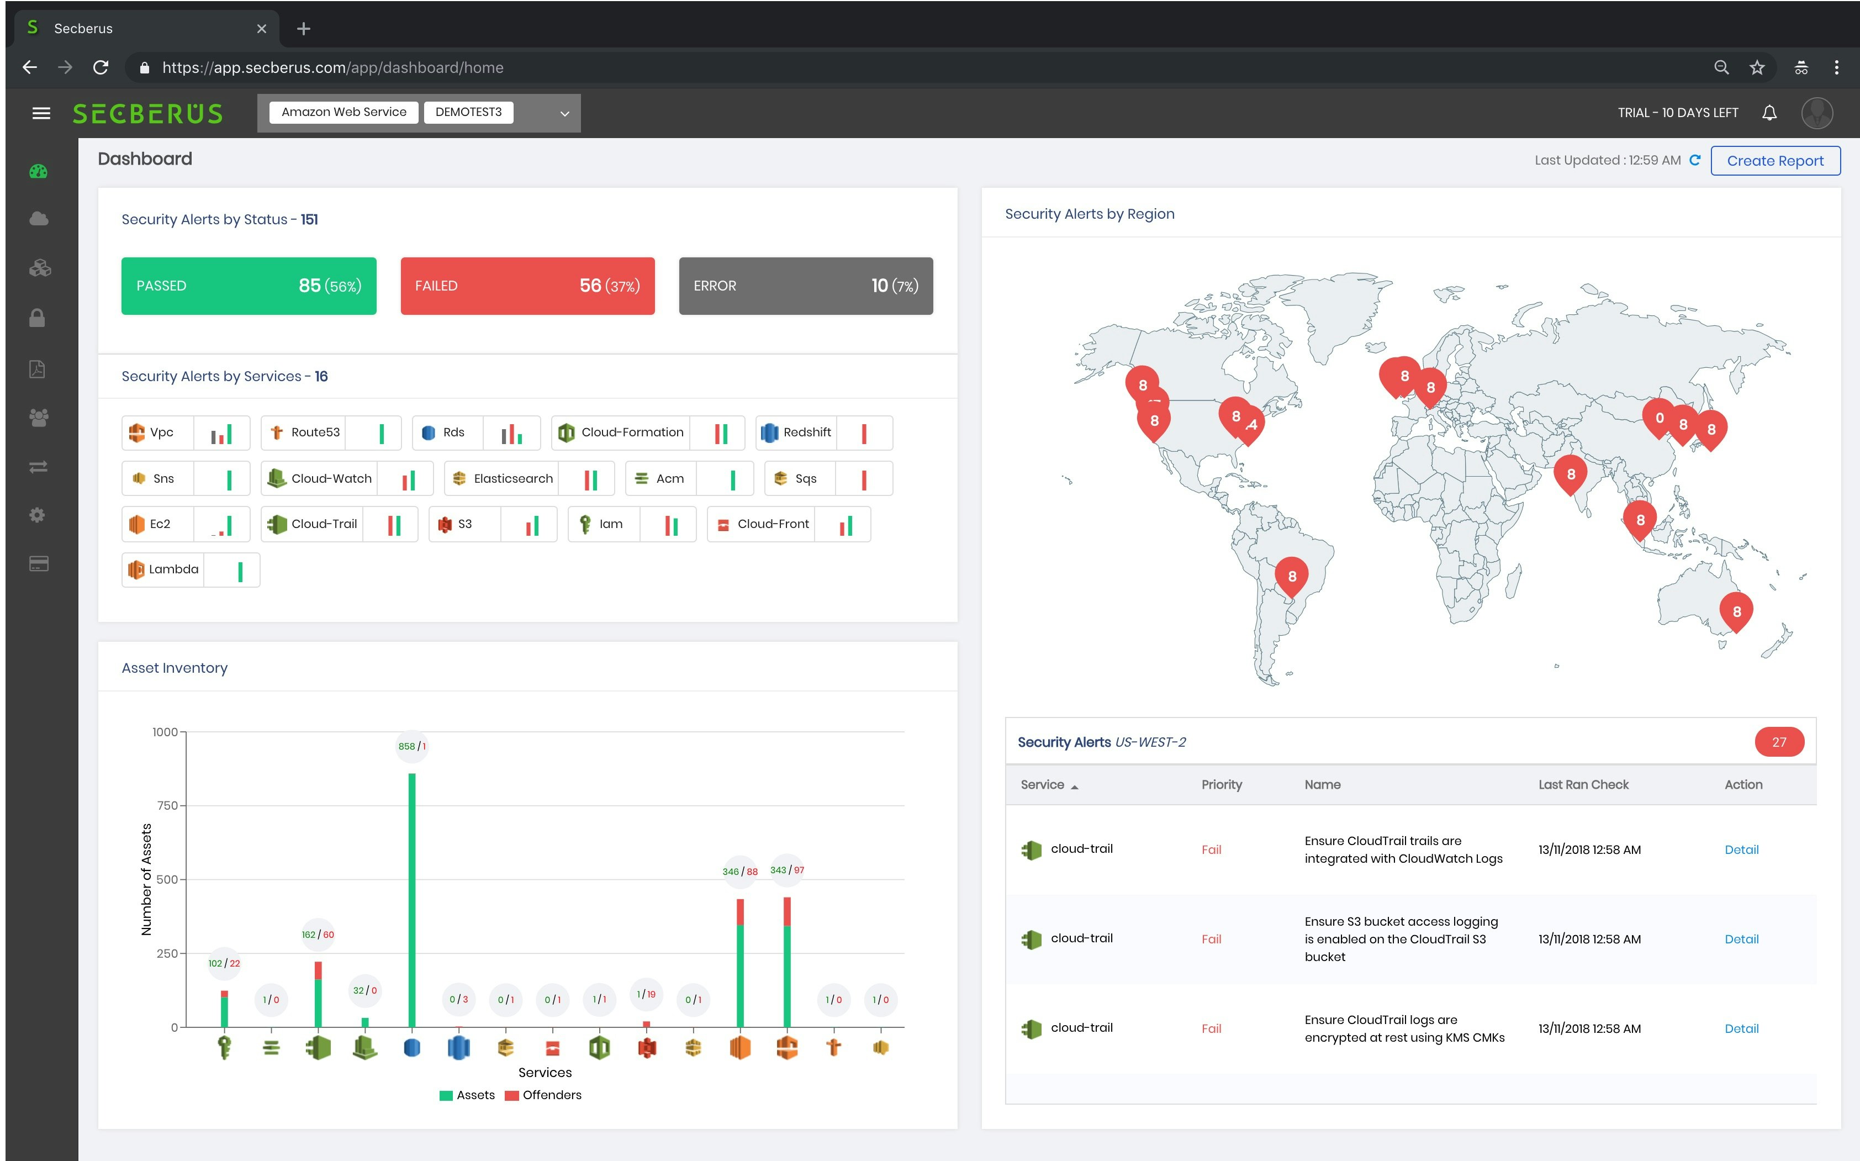The height and width of the screenshot is (1161, 1860).
Task: Open the PDF reports sidebar icon
Action: [x=38, y=370]
